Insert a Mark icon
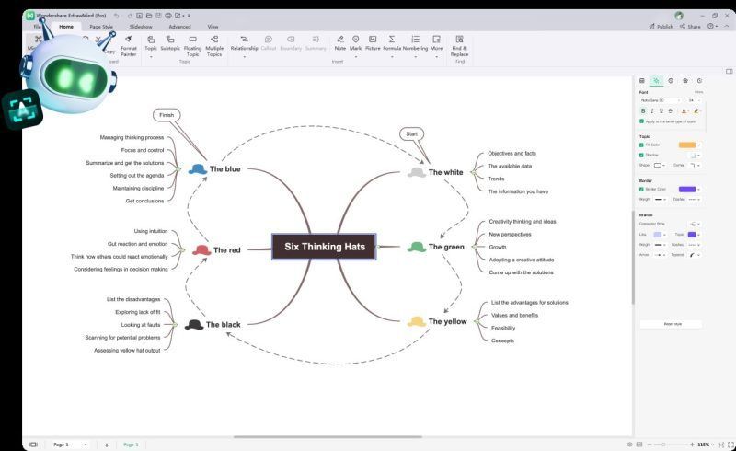Screen dimensions: 736x451 click(356, 45)
